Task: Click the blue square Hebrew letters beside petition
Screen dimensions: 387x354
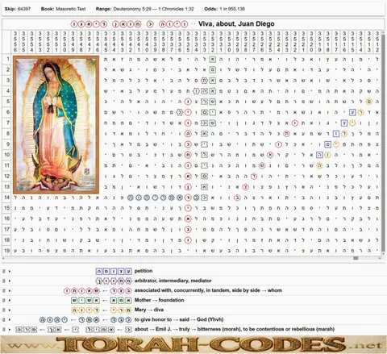Action: [x=114, y=271]
